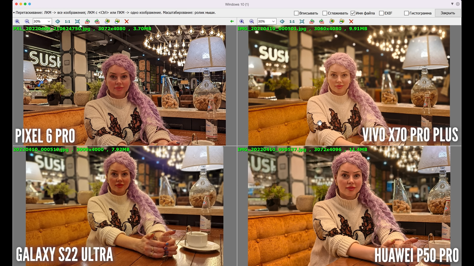
Task: Show the Гистограмма checkbox option
Action: [x=406, y=13]
